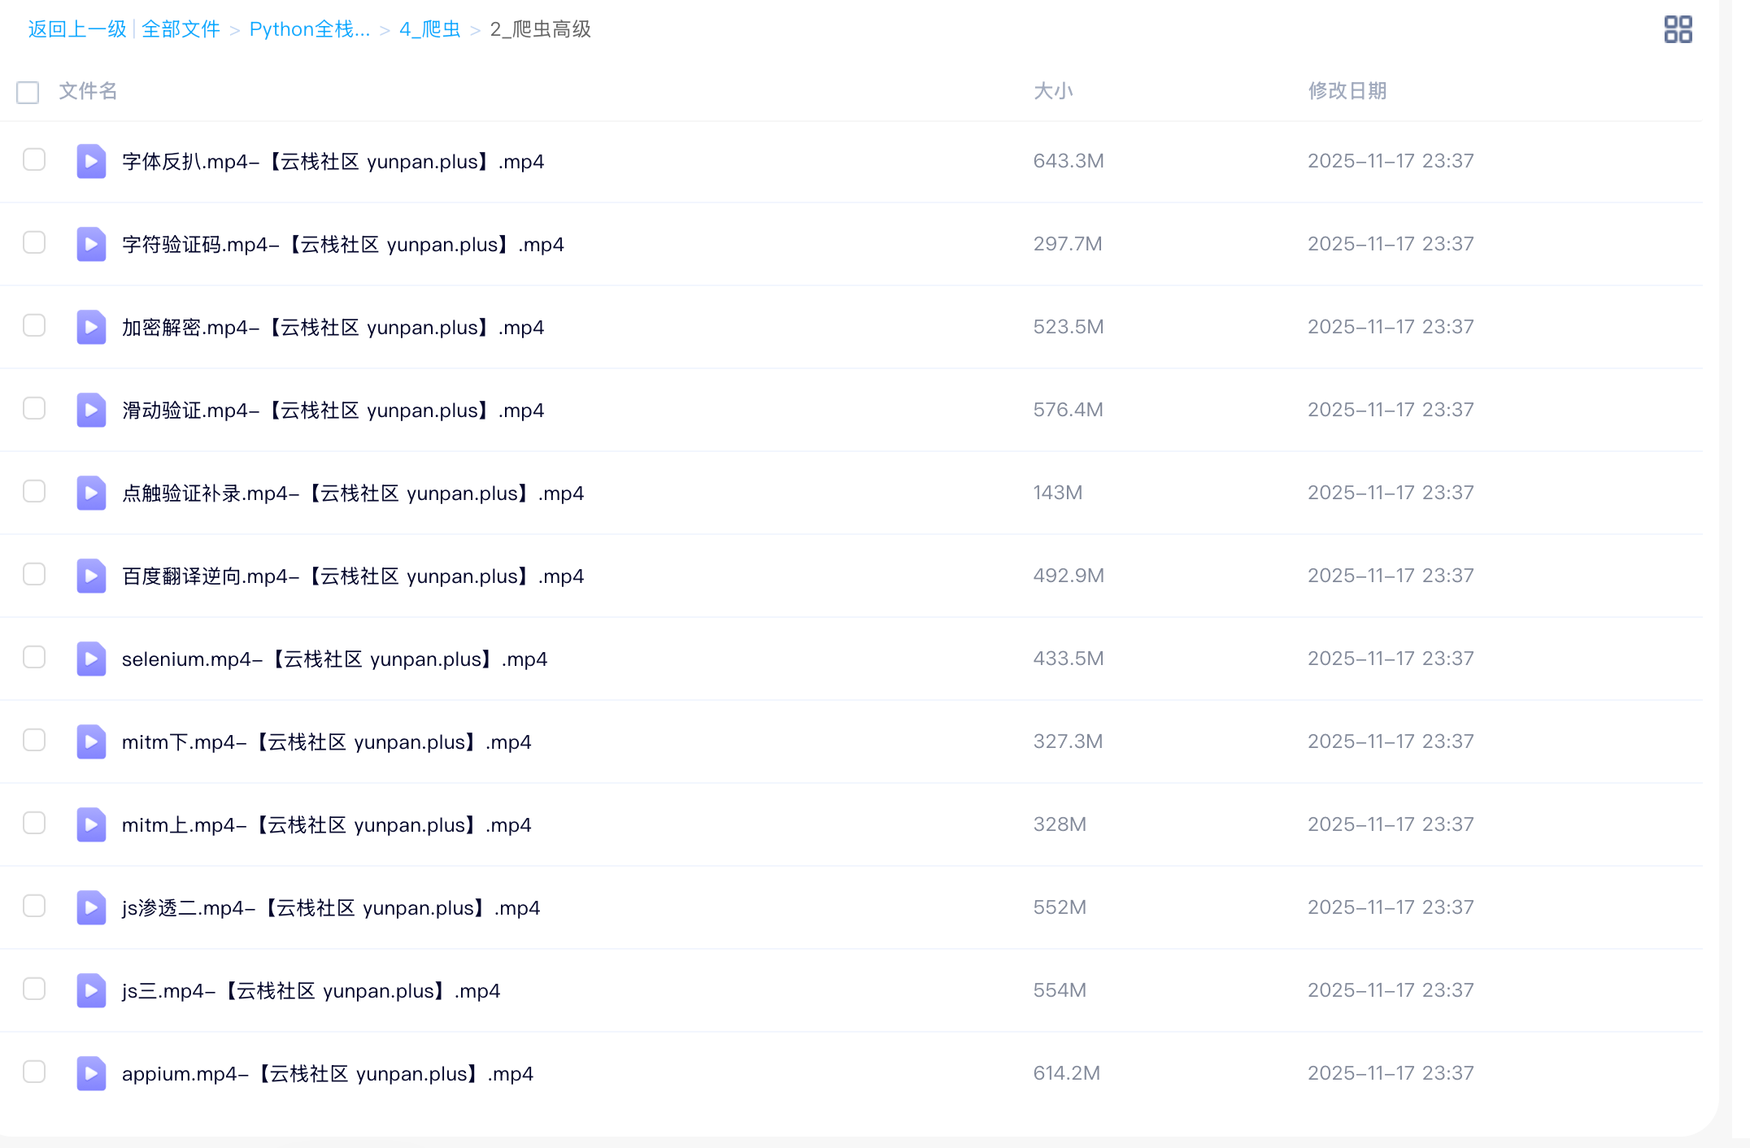
Task: Sort by the 修改日期 column header
Action: coord(1347,91)
